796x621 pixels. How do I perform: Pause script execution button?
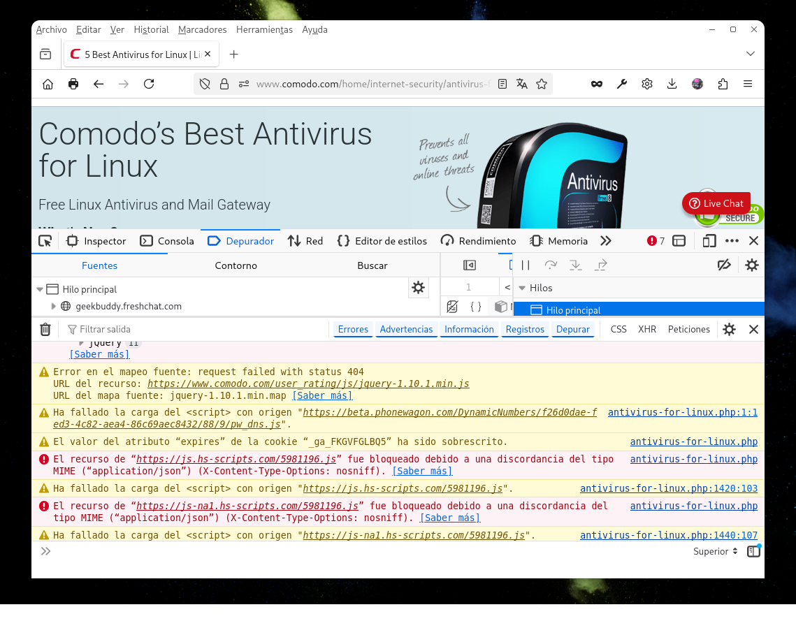[x=526, y=265]
